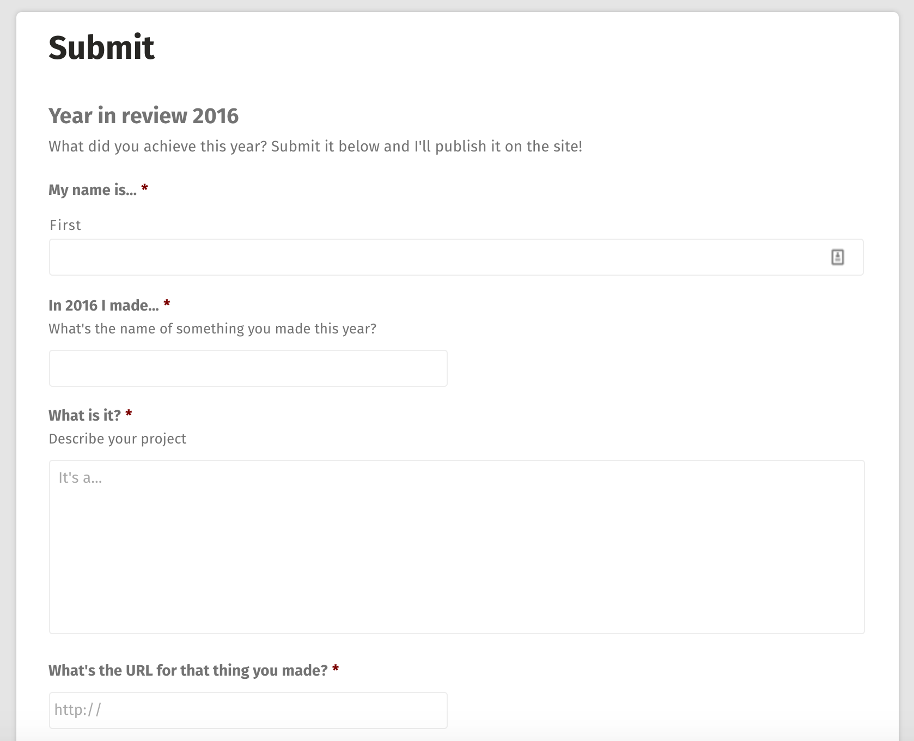Click the "My name is..." label

click(x=93, y=190)
